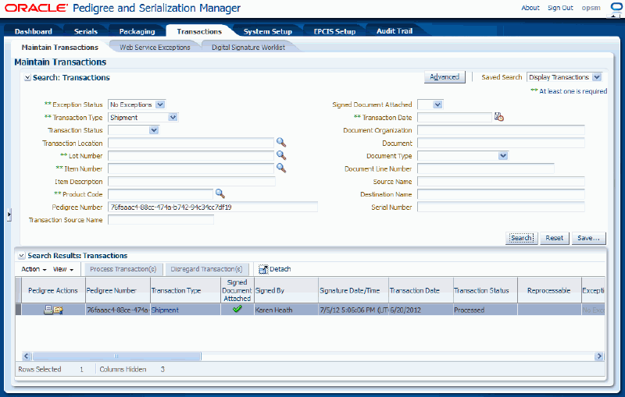
Task: Open Product Code search magnifier
Action: point(220,193)
